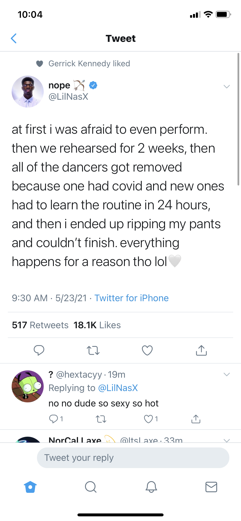
Task: Open the Messages envelope tab
Action: (211, 487)
